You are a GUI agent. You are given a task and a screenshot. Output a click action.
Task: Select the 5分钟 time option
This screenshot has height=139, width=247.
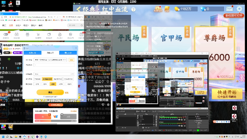pyautogui.click(x=61, y=84)
